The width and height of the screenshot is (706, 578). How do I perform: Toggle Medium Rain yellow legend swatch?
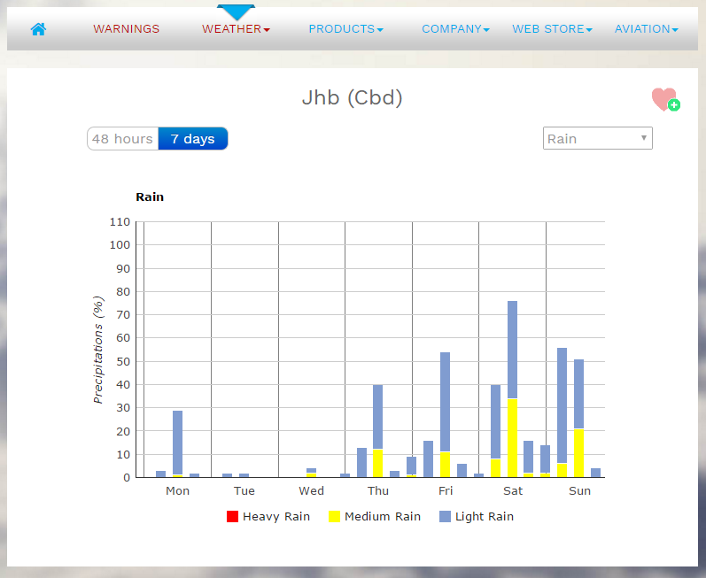pos(334,516)
